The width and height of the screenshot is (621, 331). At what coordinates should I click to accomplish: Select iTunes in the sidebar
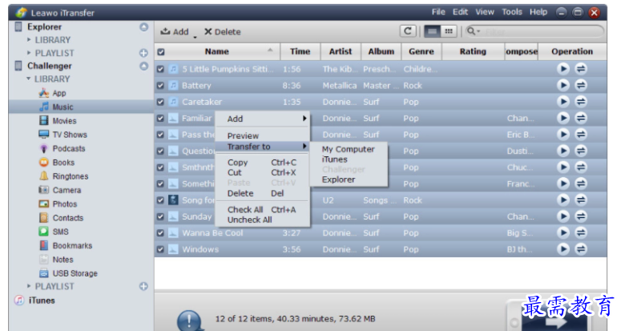tap(34, 301)
